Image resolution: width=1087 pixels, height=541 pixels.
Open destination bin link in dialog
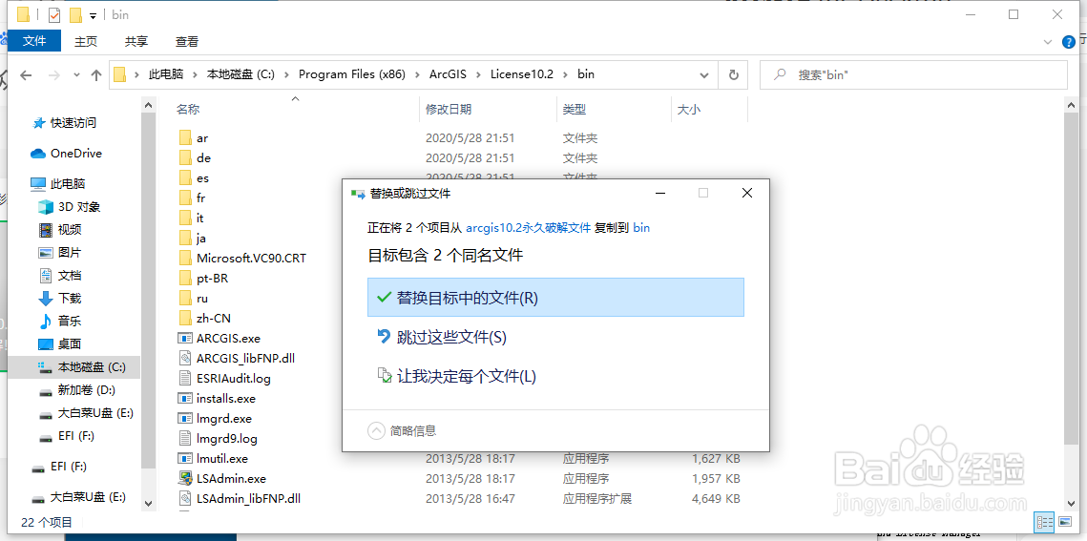pos(641,227)
